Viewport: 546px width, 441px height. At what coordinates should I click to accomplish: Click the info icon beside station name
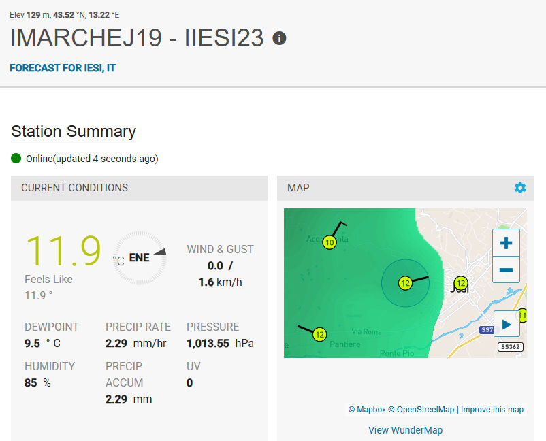279,38
